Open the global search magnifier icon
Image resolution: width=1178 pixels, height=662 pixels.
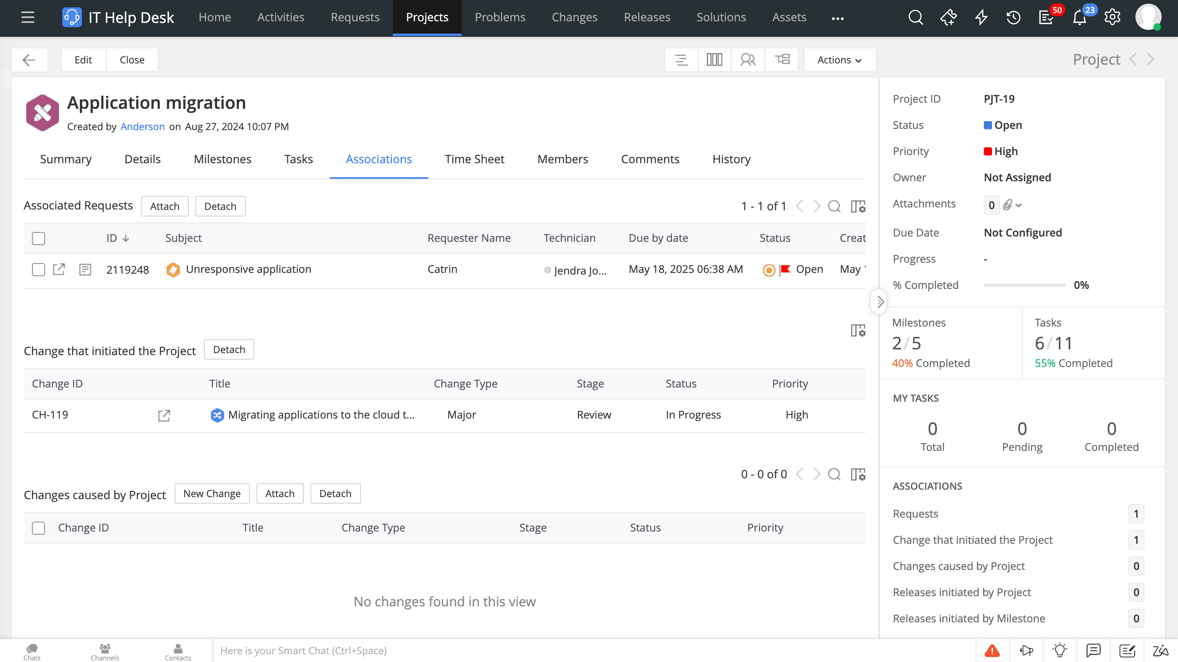(915, 17)
